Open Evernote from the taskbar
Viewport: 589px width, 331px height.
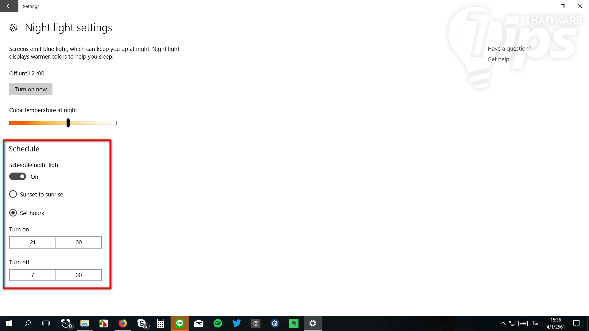(x=294, y=323)
